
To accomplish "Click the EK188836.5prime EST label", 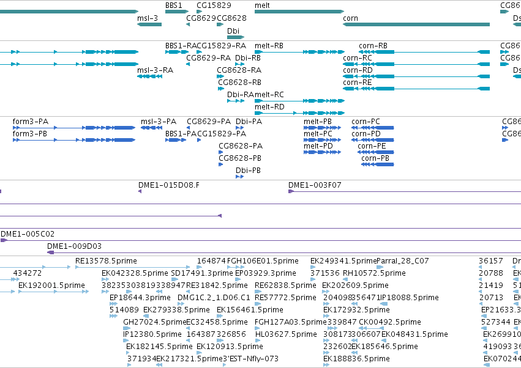I will [x=356, y=359].
